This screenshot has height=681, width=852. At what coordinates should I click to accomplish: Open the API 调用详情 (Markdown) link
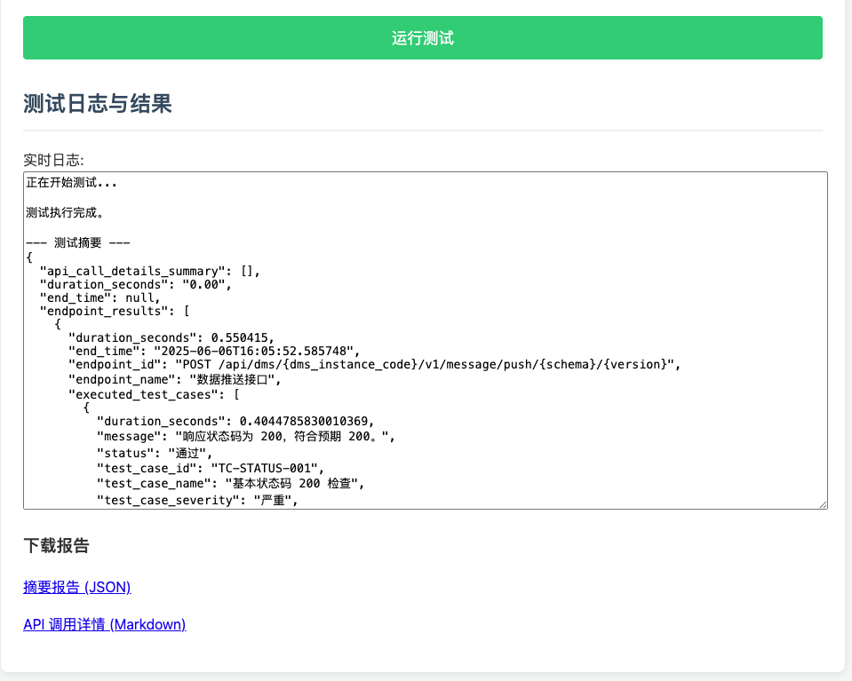coord(105,624)
